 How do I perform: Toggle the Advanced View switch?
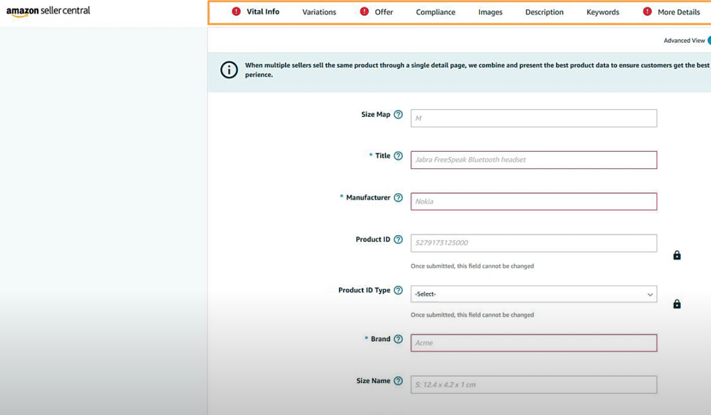point(709,40)
